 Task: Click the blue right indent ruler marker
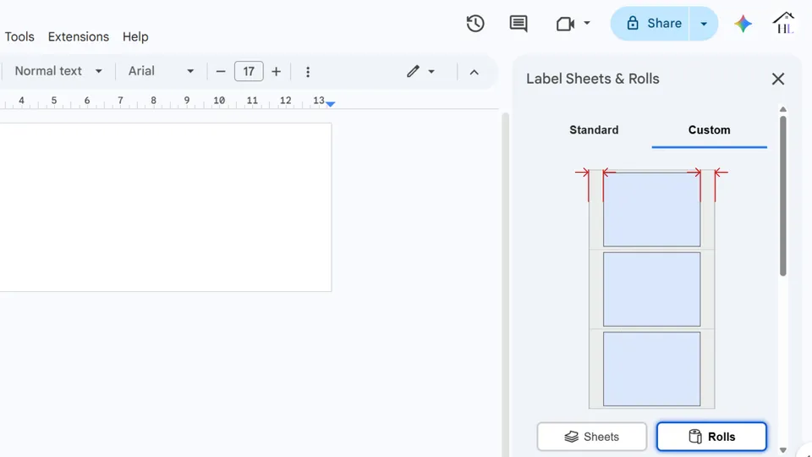click(331, 104)
